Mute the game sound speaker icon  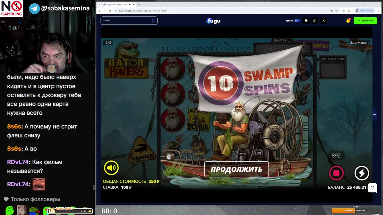(x=111, y=168)
